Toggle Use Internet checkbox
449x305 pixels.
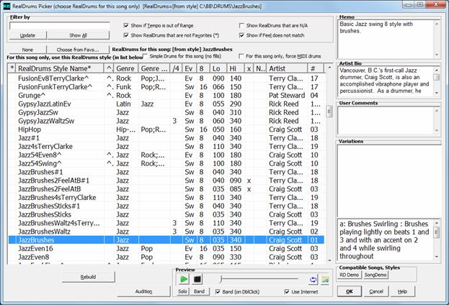coord(287,291)
